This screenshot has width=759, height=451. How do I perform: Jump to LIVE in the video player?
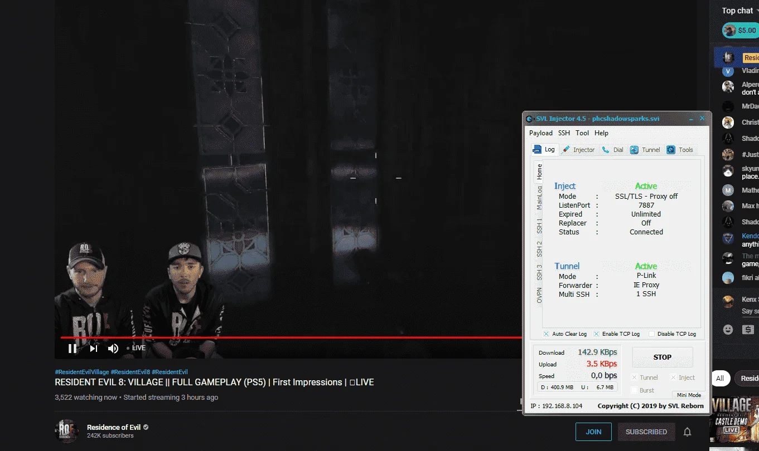tap(136, 348)
